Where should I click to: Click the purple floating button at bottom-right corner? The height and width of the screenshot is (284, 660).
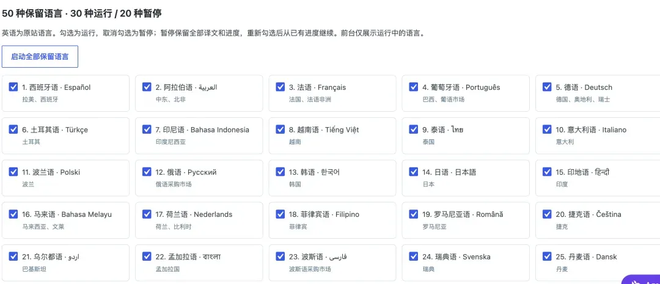click(641, 280)
